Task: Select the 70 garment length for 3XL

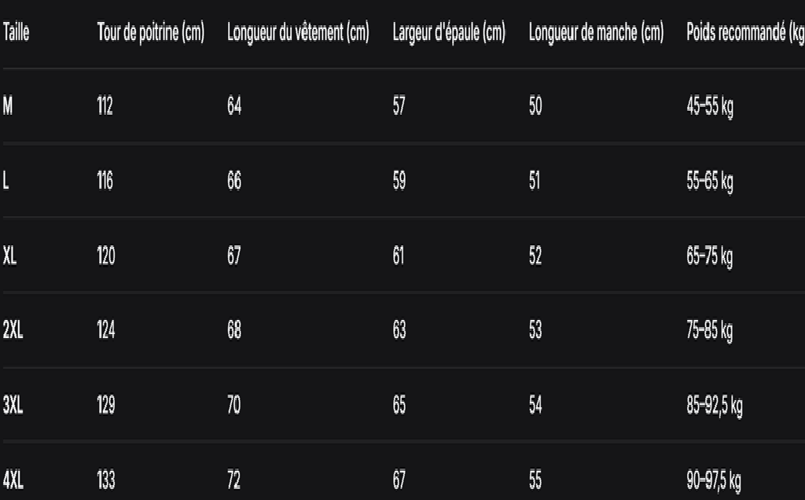Action: [x=233, y=405]
